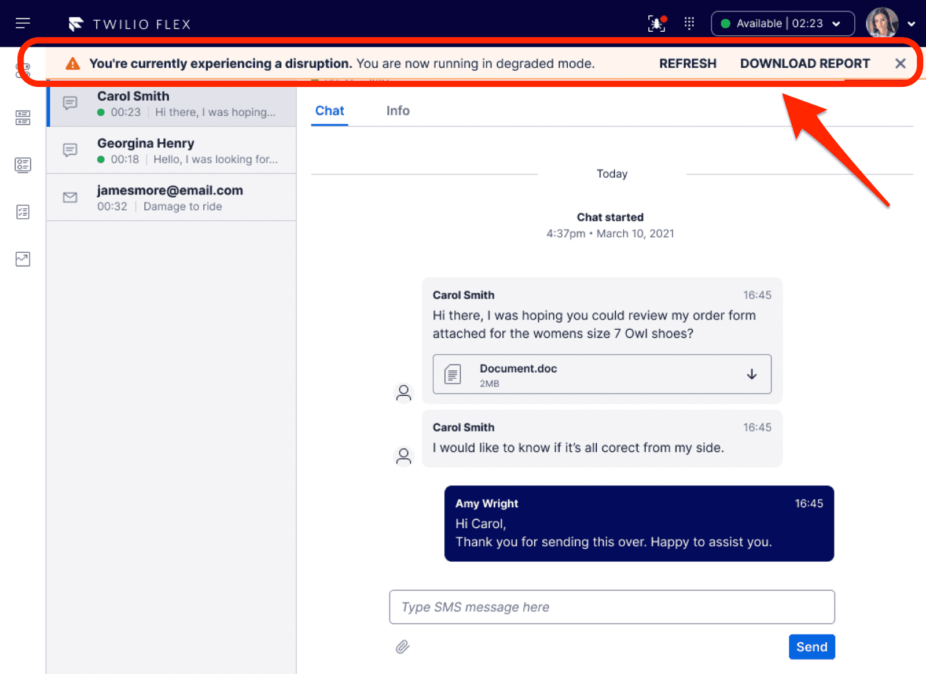Open the Queues Stats sidebar icon
Screen dimensions: 926x674
pyautogui.click(x=23, y=165)
